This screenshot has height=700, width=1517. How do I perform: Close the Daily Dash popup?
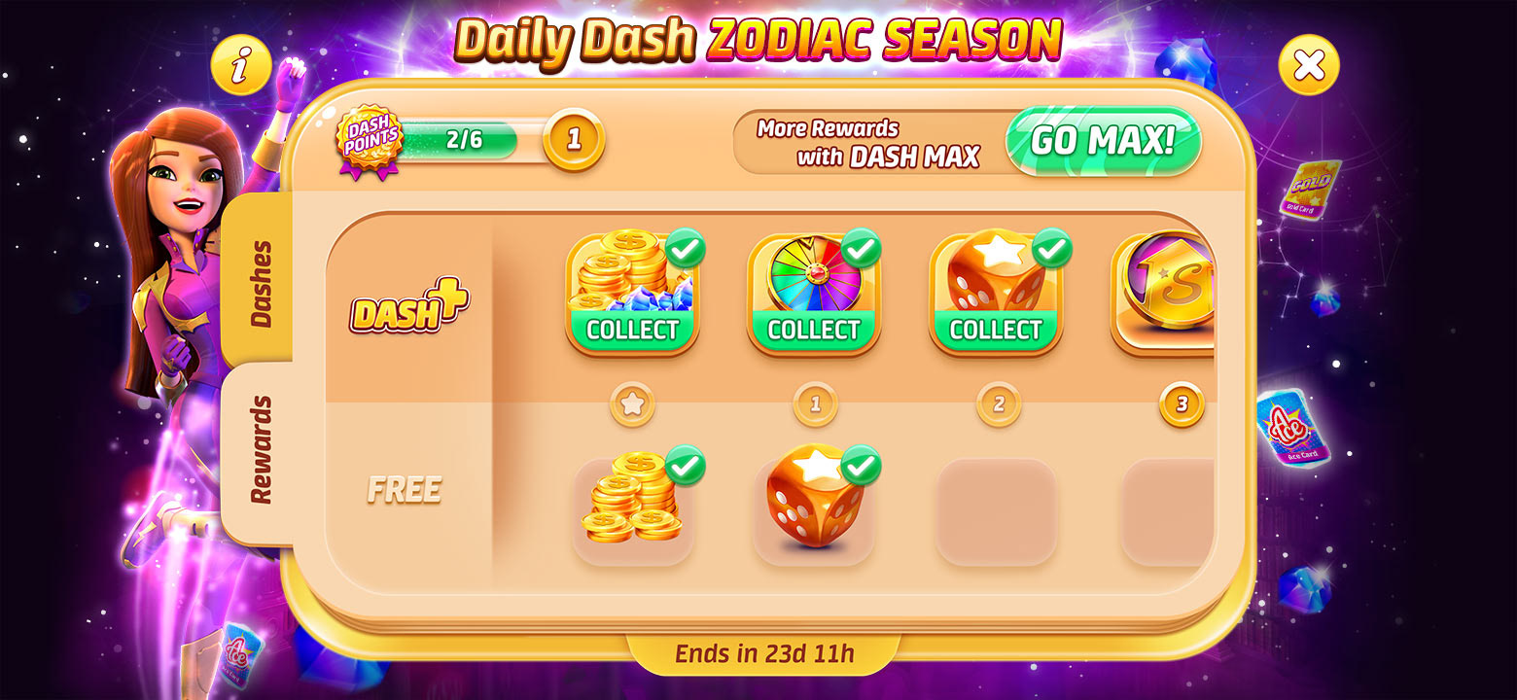[x=1308, y=65]
